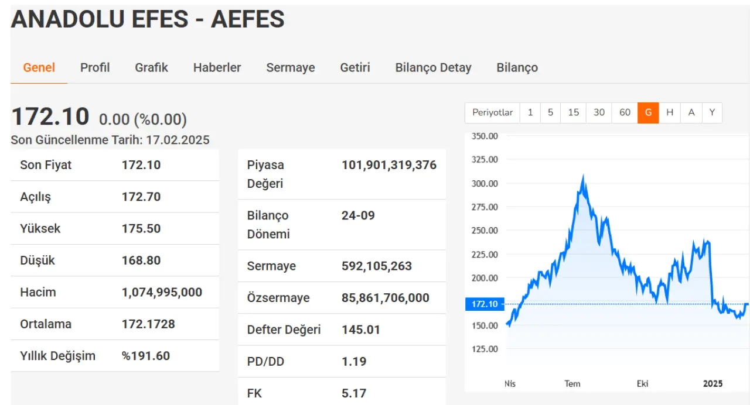
Task: Click the Yüksek value 175.50
Action: [141, 228]
